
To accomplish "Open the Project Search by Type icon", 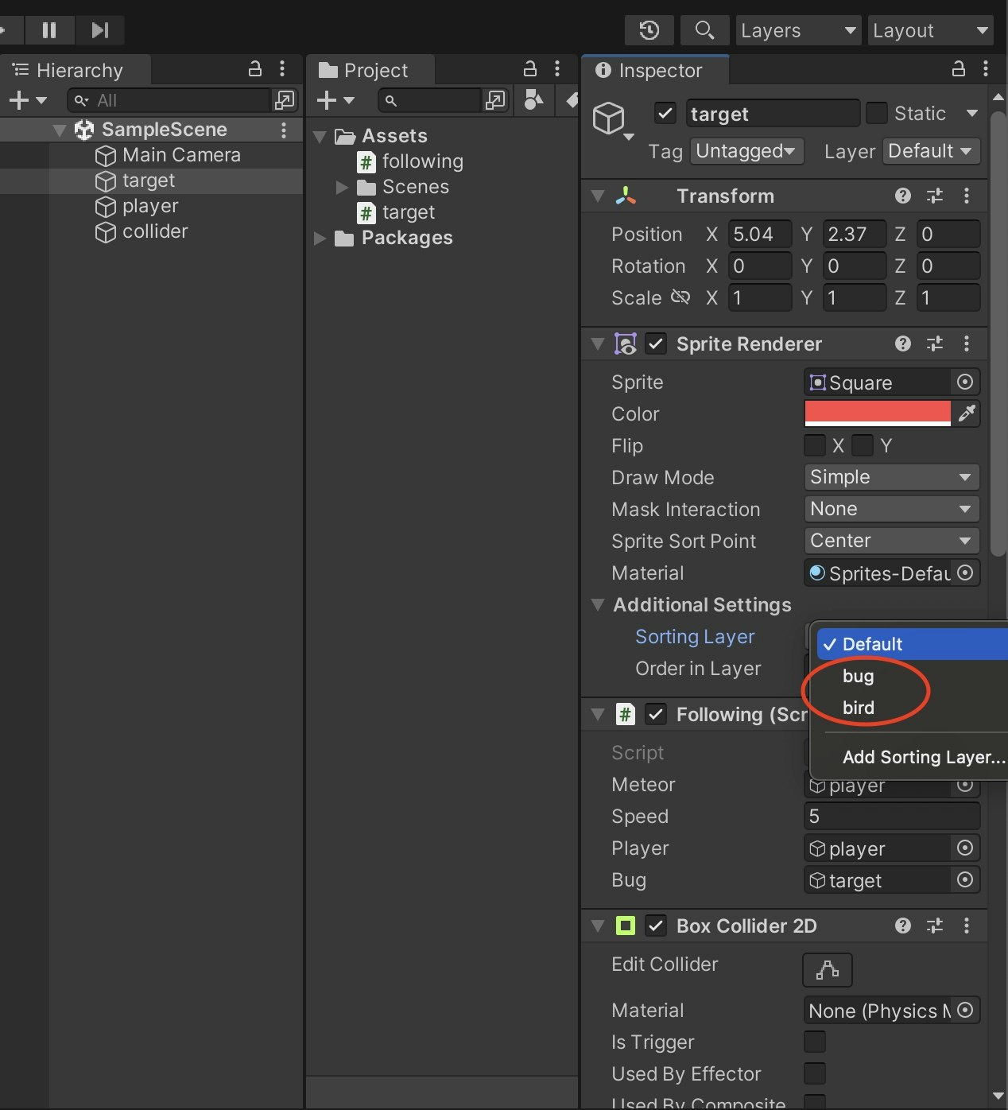I will coord(534,100).
